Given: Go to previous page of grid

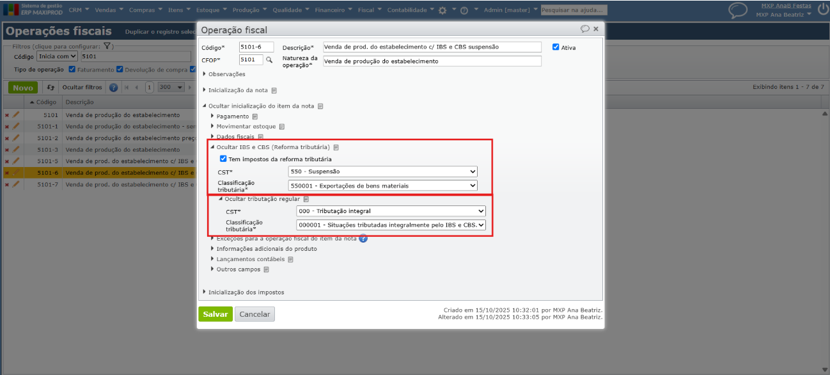Looking at the screenshot, I should click(x=136, y=87).
